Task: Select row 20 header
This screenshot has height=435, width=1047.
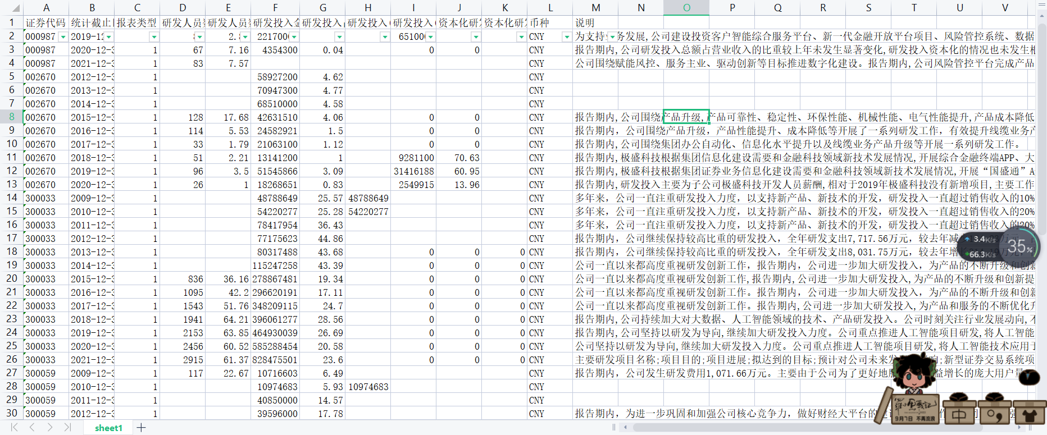Action: [11, 278]
